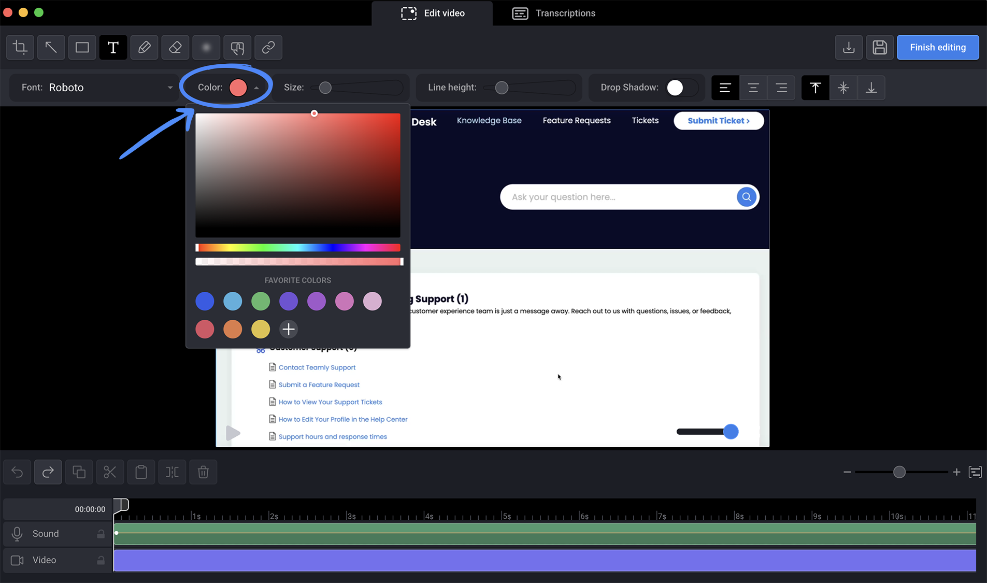
Task: Click the rainbow hue slider bar
Action: (x=298, y=248)
